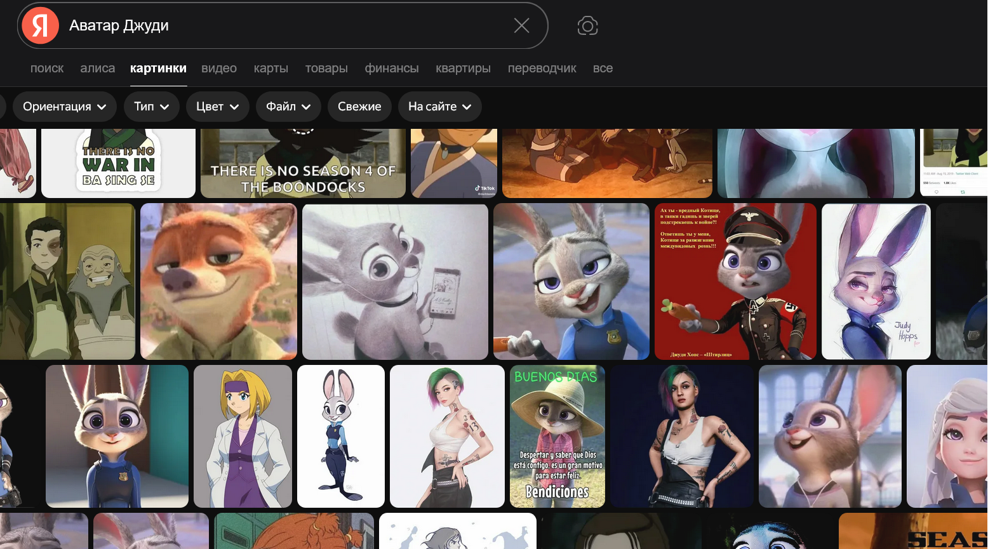Open the blonde anime woman in lab coat
Screen dimensions: 988x549
[x=243, y=436]
